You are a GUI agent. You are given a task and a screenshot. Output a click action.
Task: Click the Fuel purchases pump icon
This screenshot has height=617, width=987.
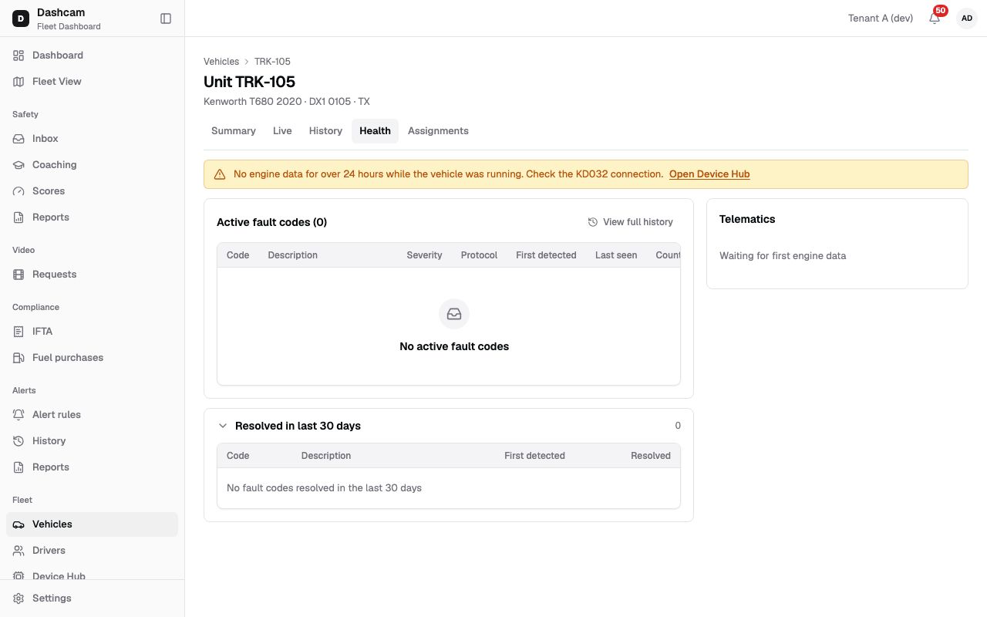click(19, 358)
